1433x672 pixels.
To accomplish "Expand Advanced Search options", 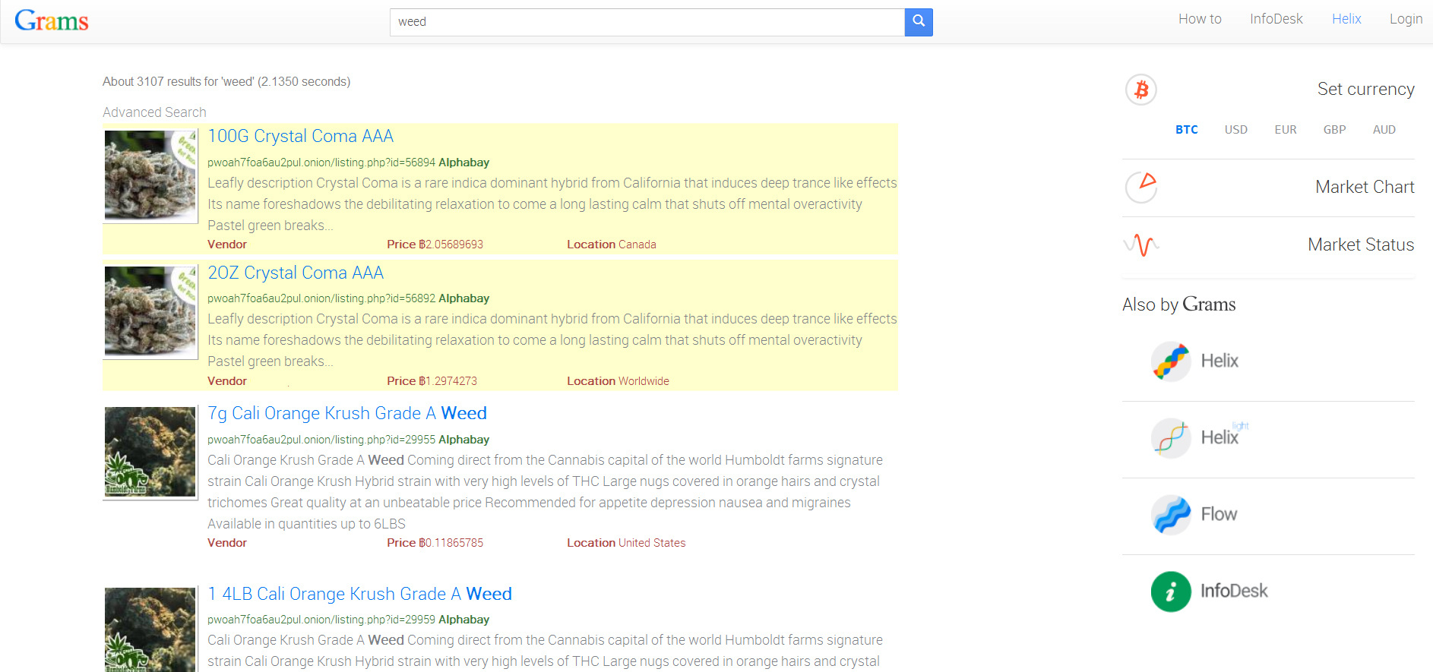I will click(154, 112).
